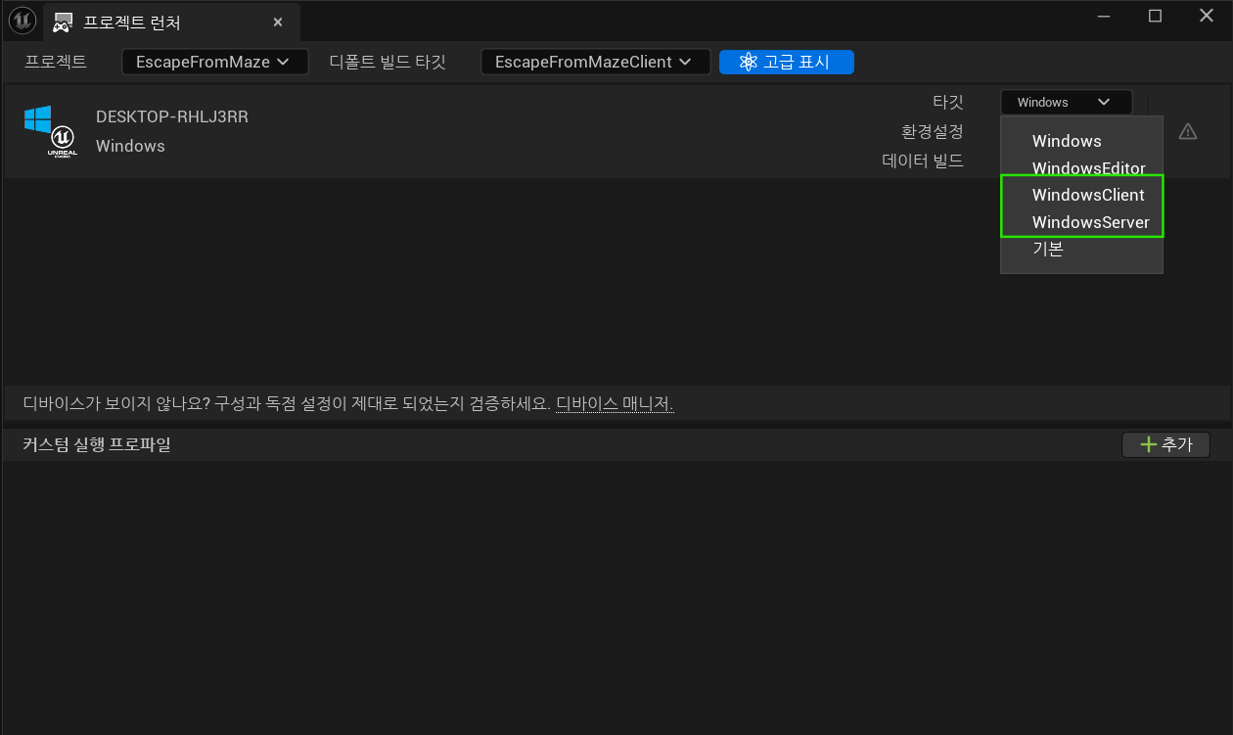Open the 타깃 Windows dropdown
Screen dimensions: 1233x735
point(1066,102)
